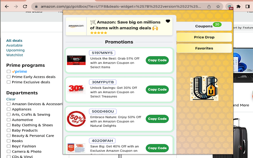Open the All deals filter link
253x158 pixels.
click(14, 41)
